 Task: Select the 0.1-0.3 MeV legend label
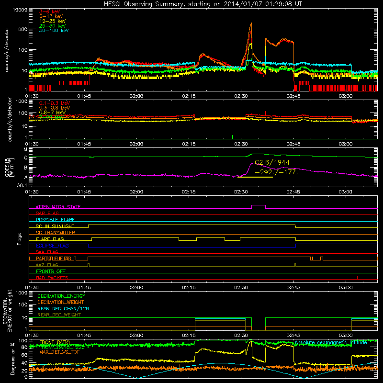[55, 103]
